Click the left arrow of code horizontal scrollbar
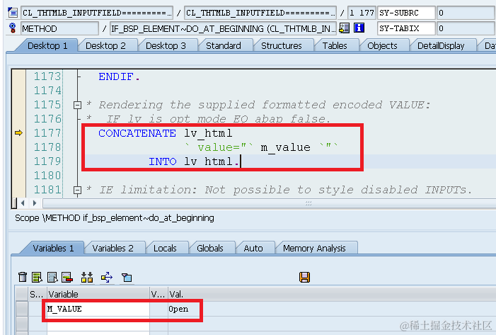The image size is (496, 335). coord(23,203)
